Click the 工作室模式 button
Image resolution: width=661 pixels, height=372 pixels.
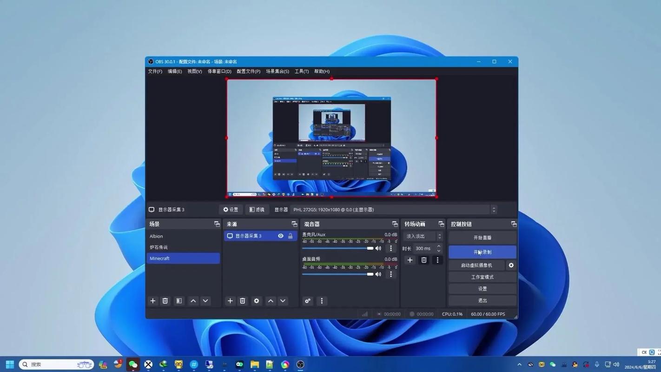coord(482,277)
